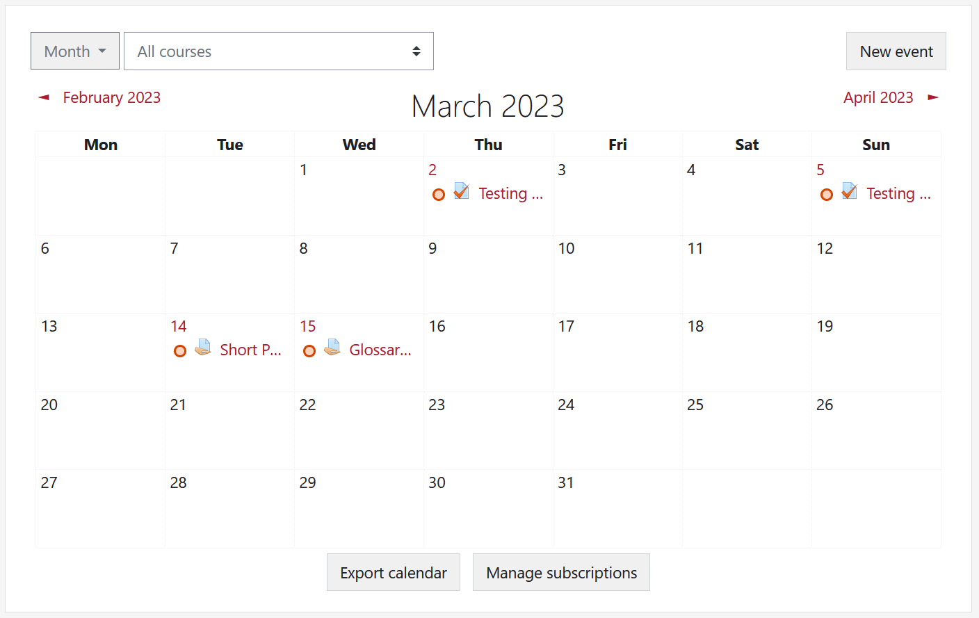The height and width of the screenshot is (618, 979).
Task: Open the Glossar... event on March 15
Action: pos(380,350)
